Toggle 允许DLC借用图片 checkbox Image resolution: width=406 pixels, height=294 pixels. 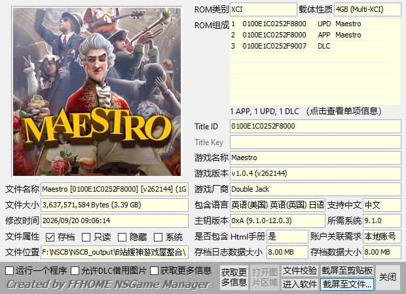click(75, 270)
